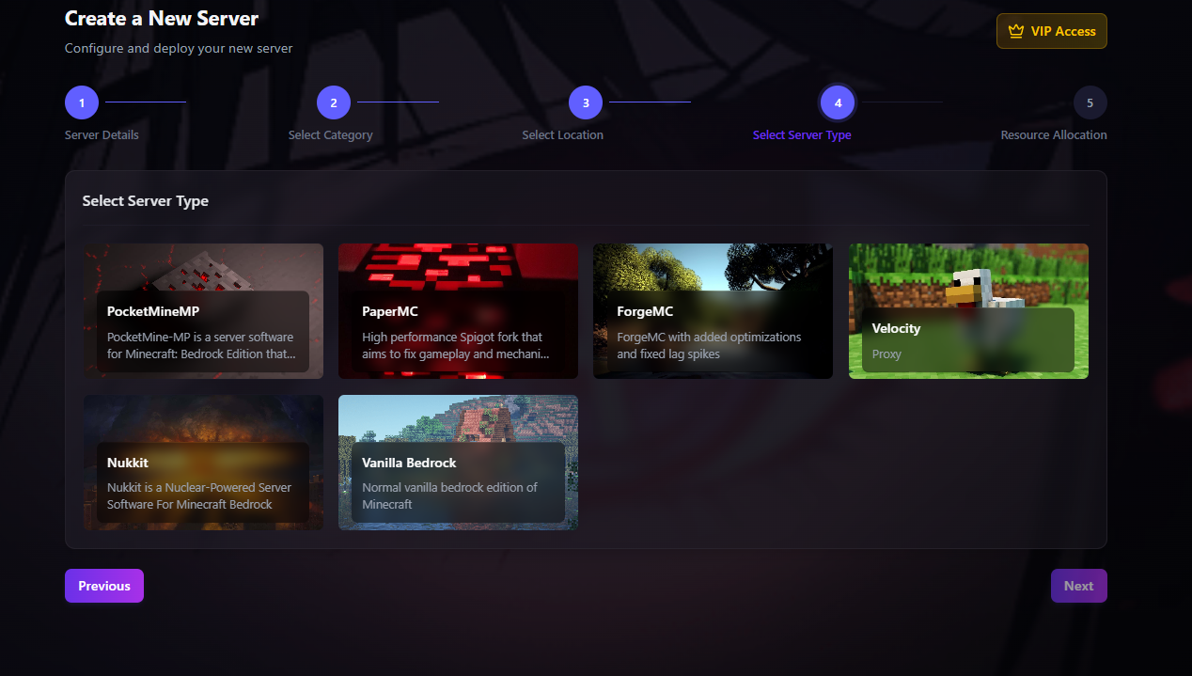
Task: Choose the ForgeMC server card
Action: point(713,311)
